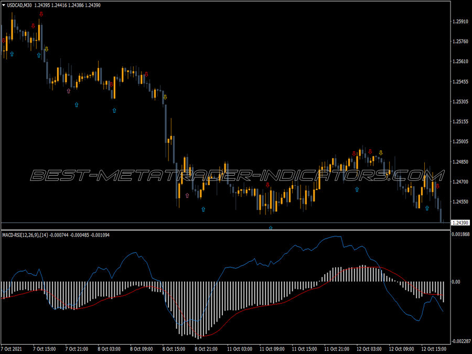Click the 8 Oct 09:00 time label
Screen dimensions: 472x354
pyautogui.click(x=142, y=349)
